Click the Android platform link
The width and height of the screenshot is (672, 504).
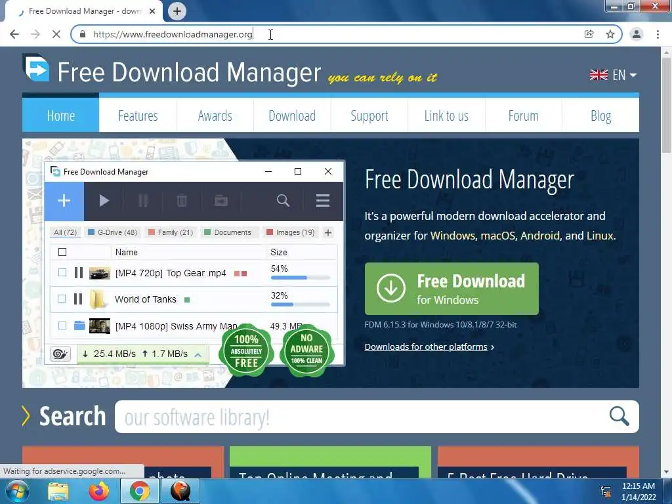click(540, 236)
